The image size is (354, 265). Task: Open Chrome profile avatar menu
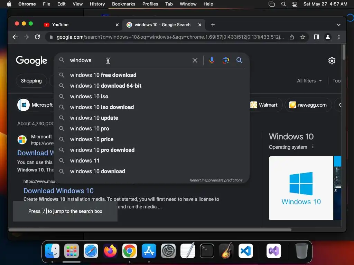click(x=328, y=37)
